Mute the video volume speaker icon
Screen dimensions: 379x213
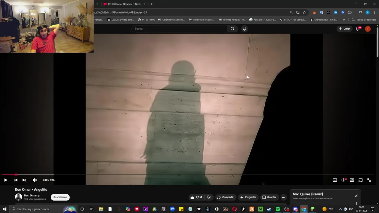tap(35, 180)
